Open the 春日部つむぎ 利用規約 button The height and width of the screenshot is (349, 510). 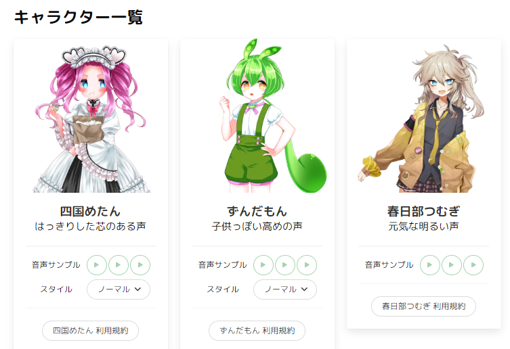coord(423,306)
